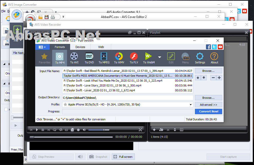Viewport: 254px width, 165px height.
Task: Select the To MPEG format icon
Action: (104, 58)
